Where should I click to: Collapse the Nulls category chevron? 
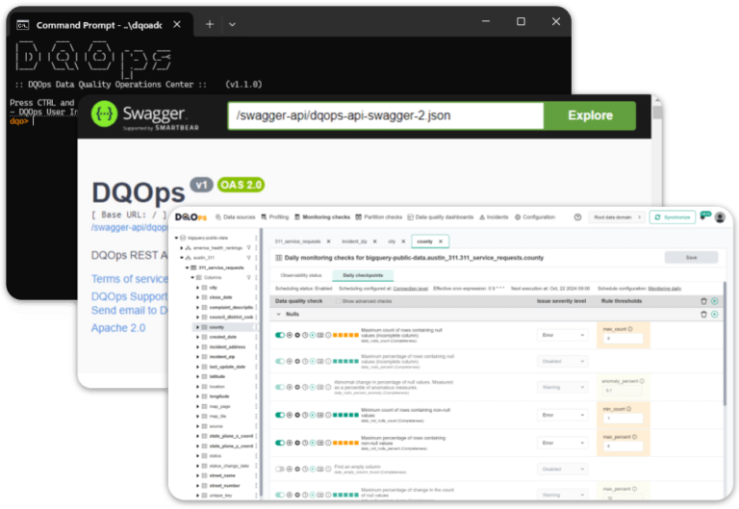tap(278, 315)
